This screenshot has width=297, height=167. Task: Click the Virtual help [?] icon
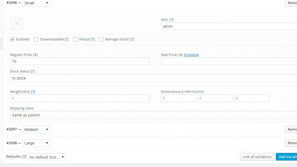coord(93,39)
